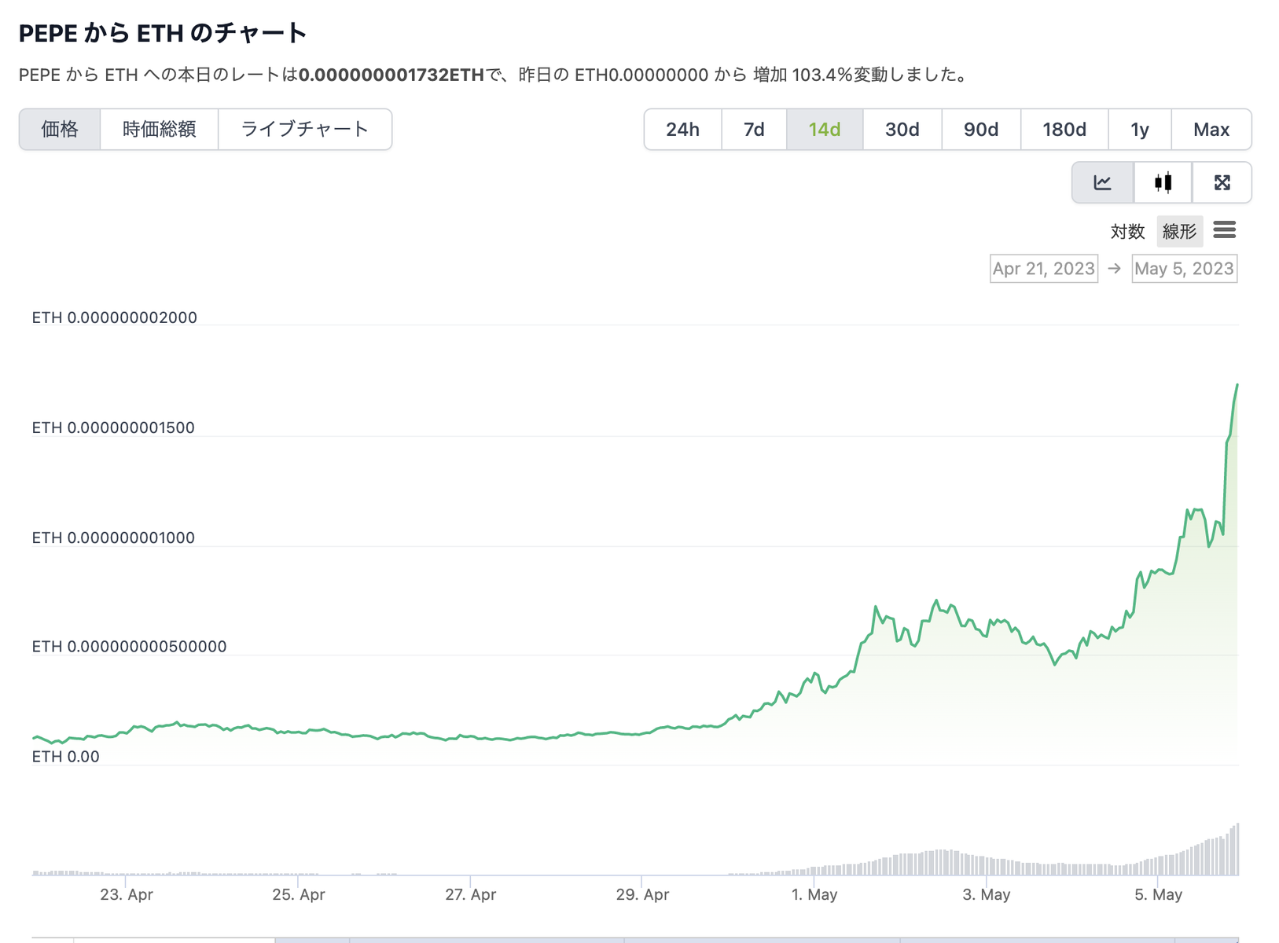Click the 25. Apr axis label

pos(299,894)
